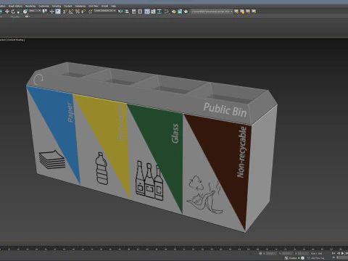Screen dimensions: 348x261
Task: Toggle Angle Snap
Action: [71, 12]
